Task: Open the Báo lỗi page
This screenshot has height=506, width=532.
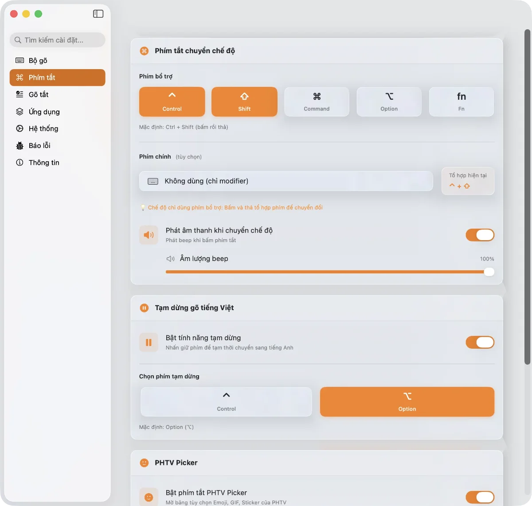Action: tap(39, 145)
